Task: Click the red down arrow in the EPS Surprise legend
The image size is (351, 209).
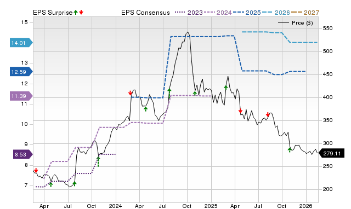Action: point(81,13)
